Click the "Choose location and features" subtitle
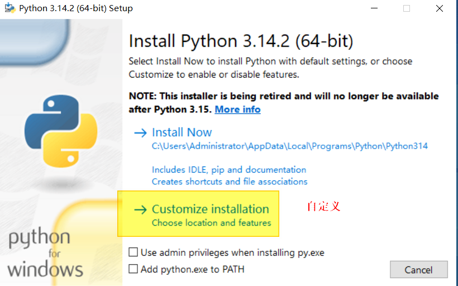Screen dimensions: 458x286 [x=212, y=223]
